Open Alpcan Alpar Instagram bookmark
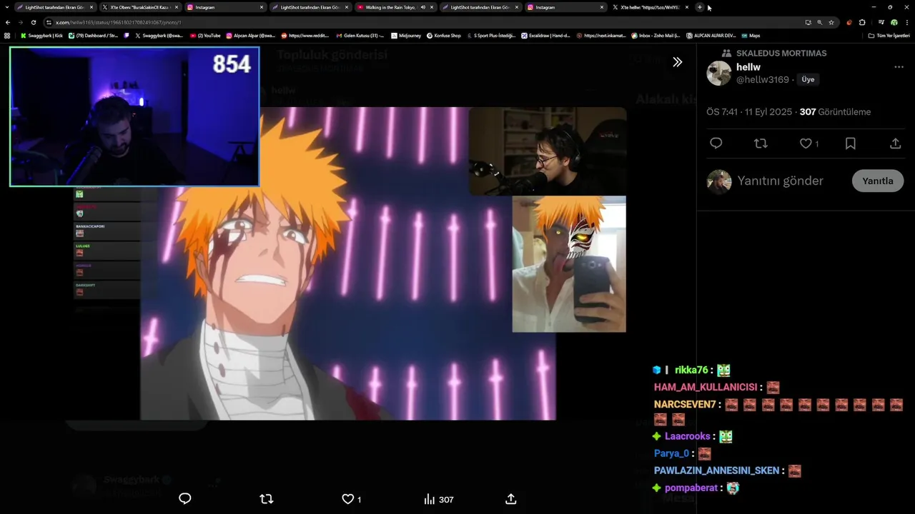Image resolution: width=915 pixels, height=514 pixels. [251, 35]
